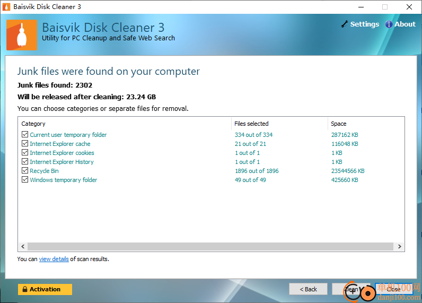The width and height of the screenshot is (422, 303).
Task: Open Internet Explorer cookies entry
Action: pos(62,153)
